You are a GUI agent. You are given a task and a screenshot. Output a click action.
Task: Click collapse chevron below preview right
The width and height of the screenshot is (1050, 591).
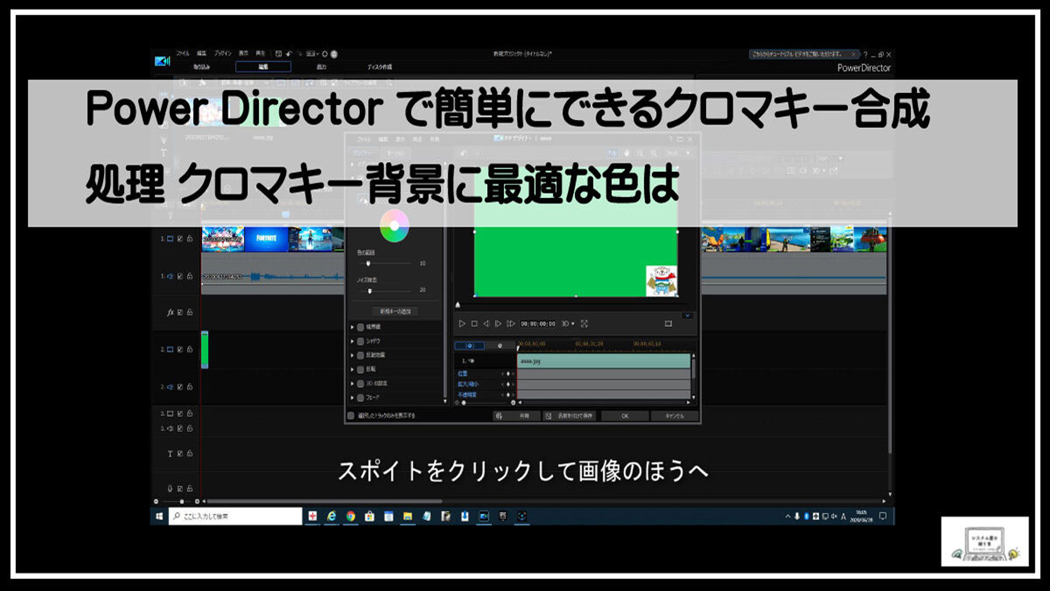point(687,316)
